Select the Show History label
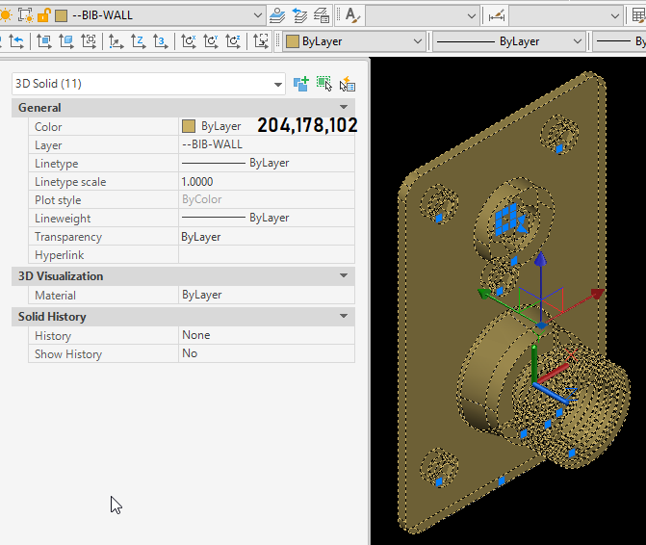Image resolution: width=646 pixels, height=545 pixels. pos(68,354)
